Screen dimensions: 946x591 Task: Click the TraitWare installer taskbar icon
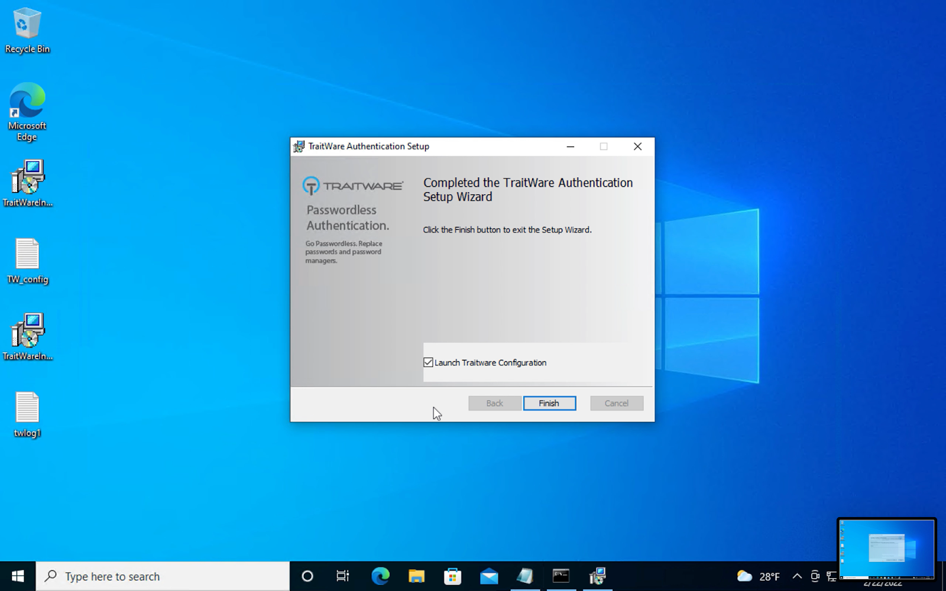pos(598,576)
